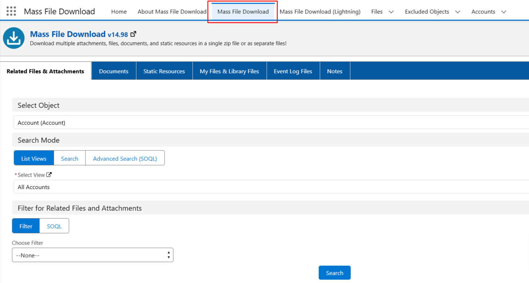Switch to the Documents tab
This screenshot has width=529, height=283.
point(114,71)
